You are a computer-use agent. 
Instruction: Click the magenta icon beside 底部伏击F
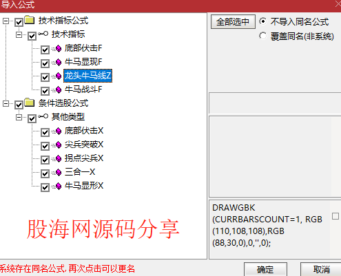[x=59, y=48]
